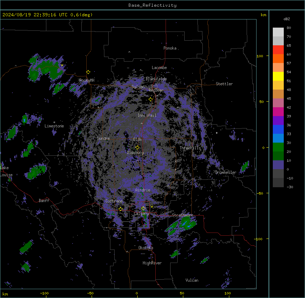
Task: Click the 80 value in the dBZ legend
Action: point(289,28)
